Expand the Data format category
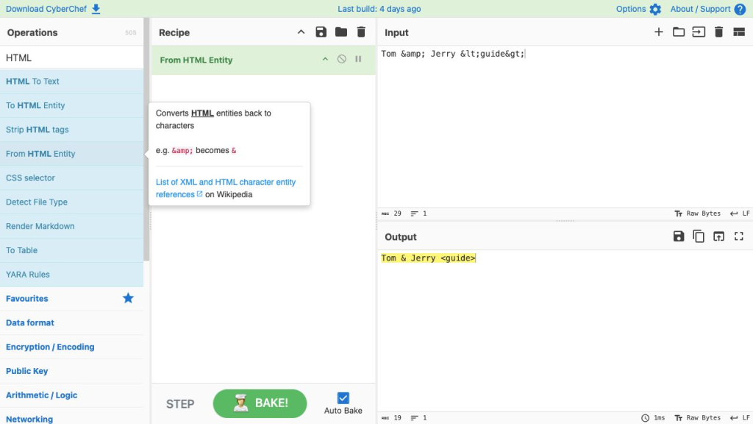 point(71,322)
